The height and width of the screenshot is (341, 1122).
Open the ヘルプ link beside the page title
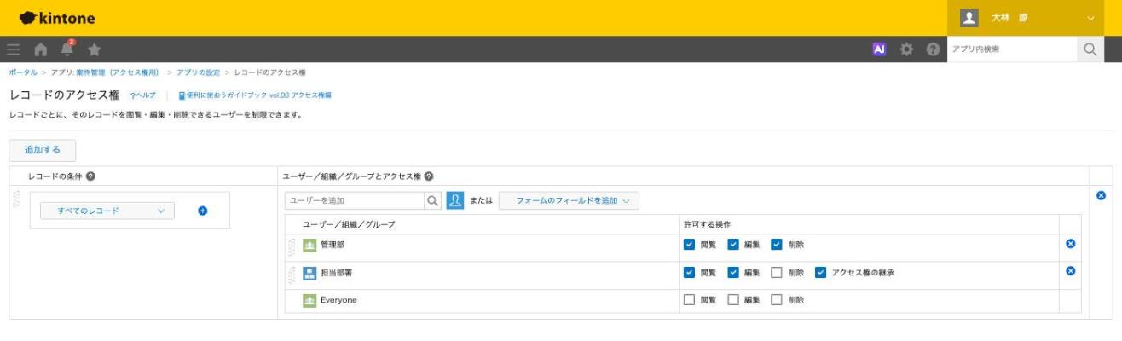pyautogui.click(x=145, y=95)
